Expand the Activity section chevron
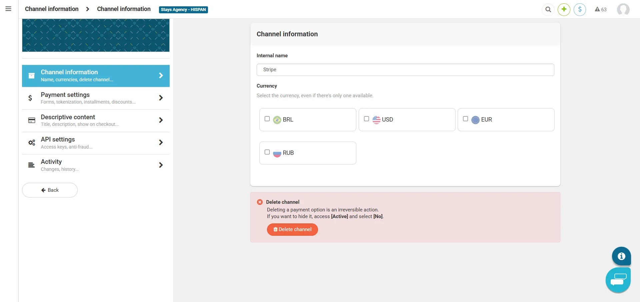The width and height of the screenshot is (640, 302). 161,165
